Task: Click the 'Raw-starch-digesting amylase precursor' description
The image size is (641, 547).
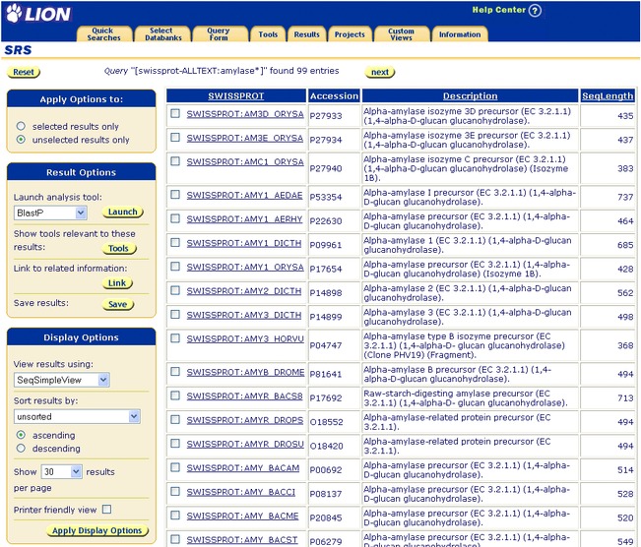Action: point(466,397)
